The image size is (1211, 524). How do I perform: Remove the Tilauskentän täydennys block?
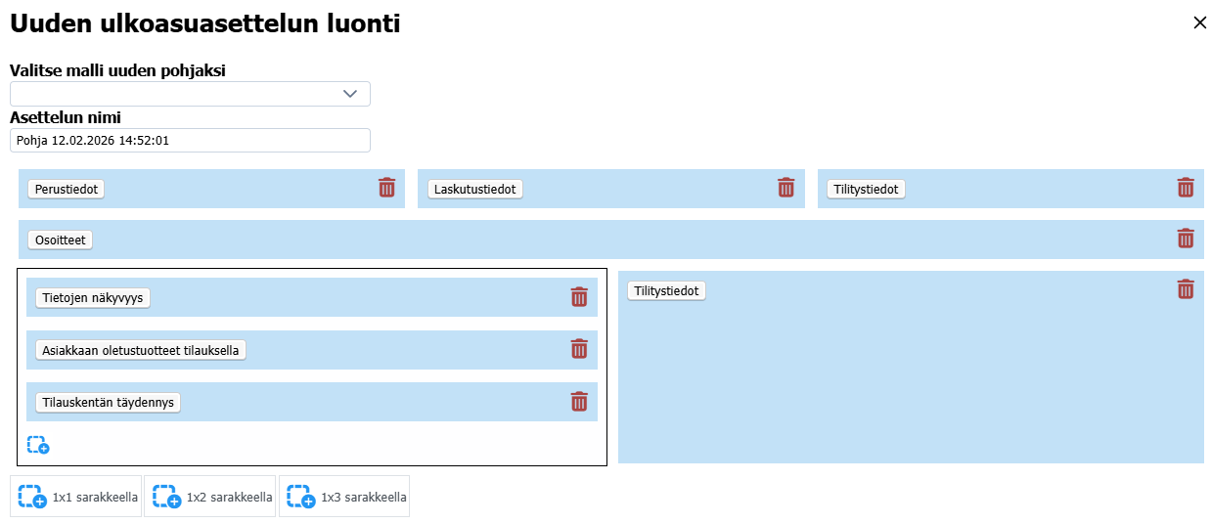point(579,401)
